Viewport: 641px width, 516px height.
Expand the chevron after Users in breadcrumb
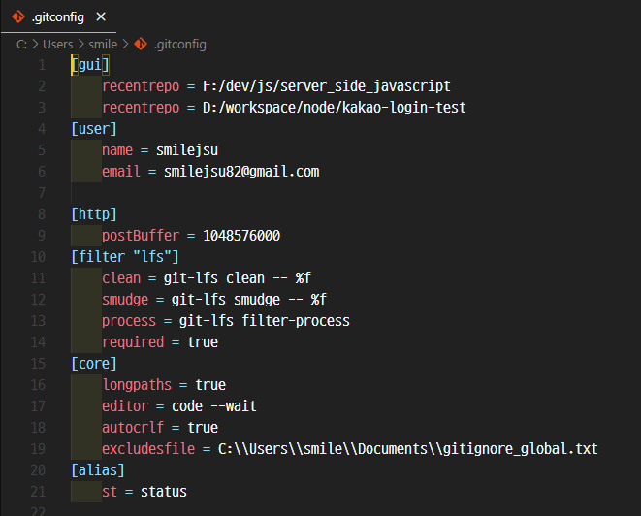[80, 44]
